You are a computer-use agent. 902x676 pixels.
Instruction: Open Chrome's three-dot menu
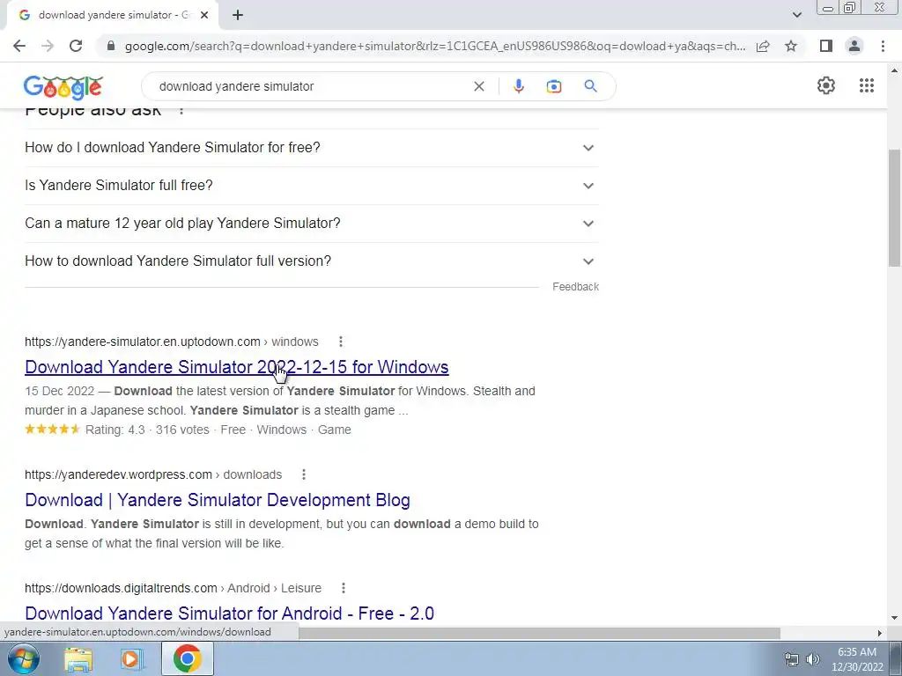click(x=883, y=46)
